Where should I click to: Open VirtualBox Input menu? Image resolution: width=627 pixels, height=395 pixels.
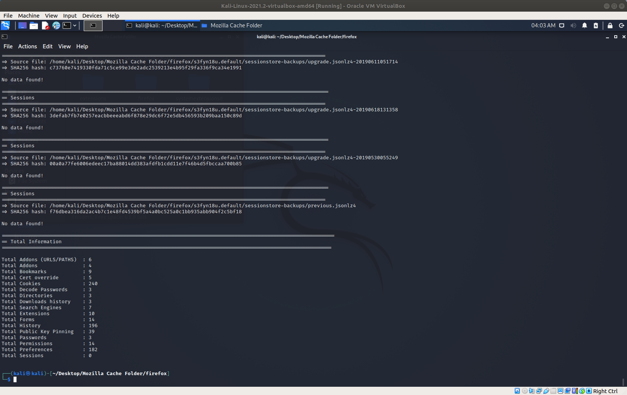point(70,16)
